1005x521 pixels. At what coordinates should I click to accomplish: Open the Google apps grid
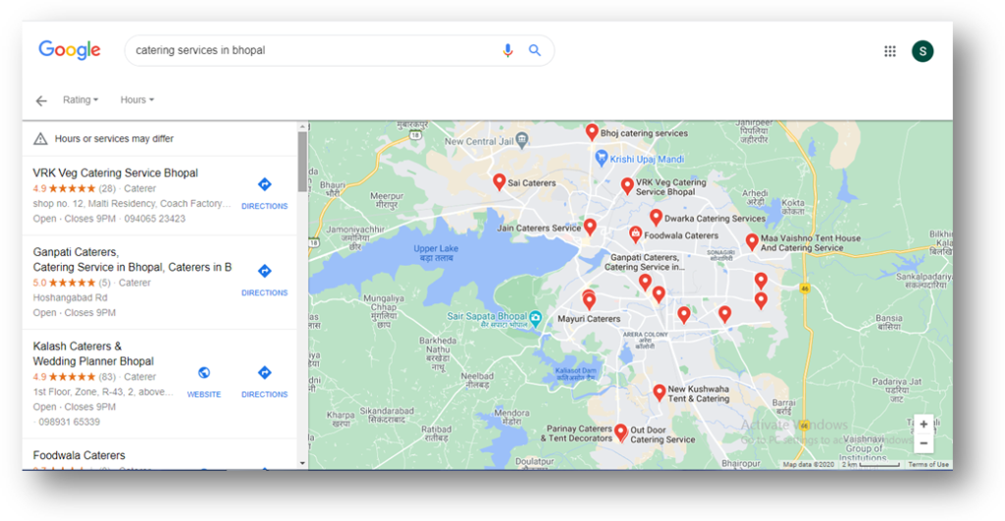[x=889, y=51]
